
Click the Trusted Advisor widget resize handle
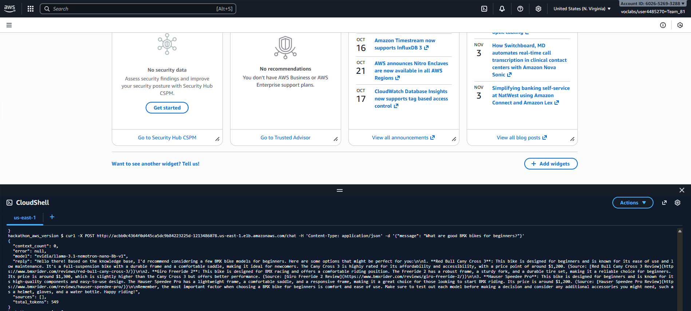(x=336, y=139)
